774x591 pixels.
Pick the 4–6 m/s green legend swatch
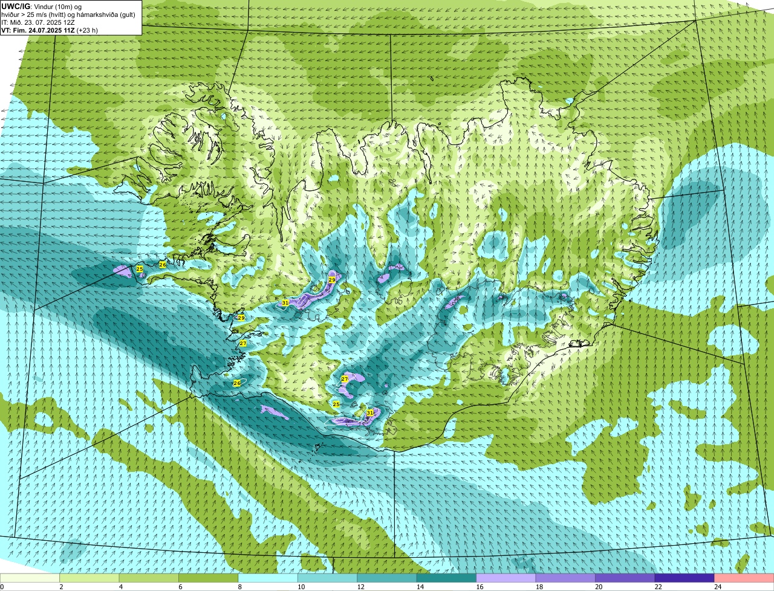click(x=149, y=578)
